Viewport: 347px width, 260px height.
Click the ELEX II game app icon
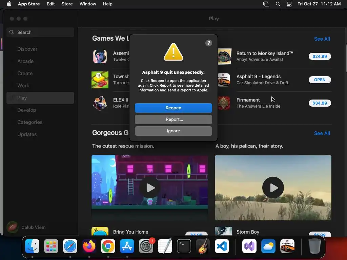(100, 103)
